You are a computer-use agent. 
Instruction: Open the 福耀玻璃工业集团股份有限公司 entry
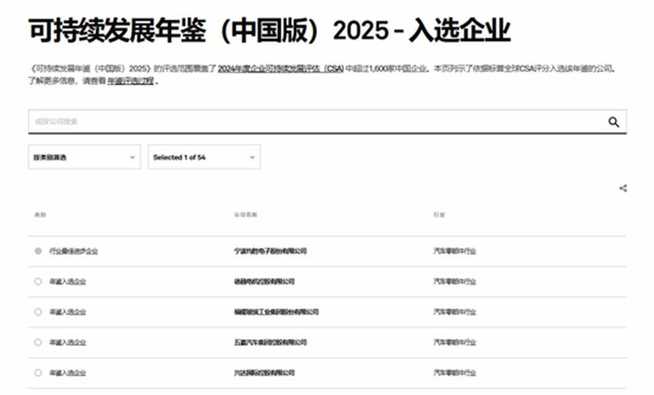tap(276, 312)
